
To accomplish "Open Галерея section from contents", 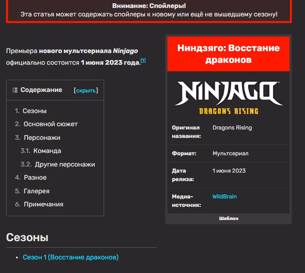I will tap(37, 191).
